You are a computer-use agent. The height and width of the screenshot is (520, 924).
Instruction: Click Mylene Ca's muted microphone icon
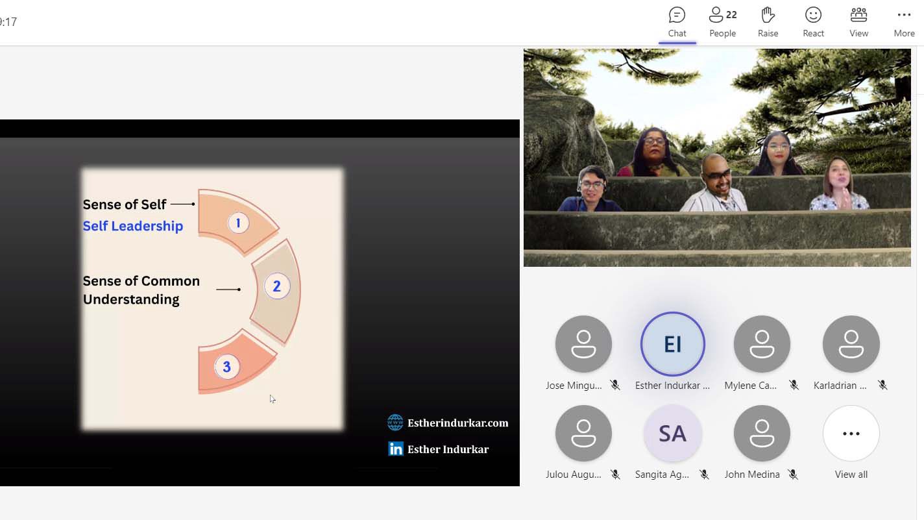point(794,386)
